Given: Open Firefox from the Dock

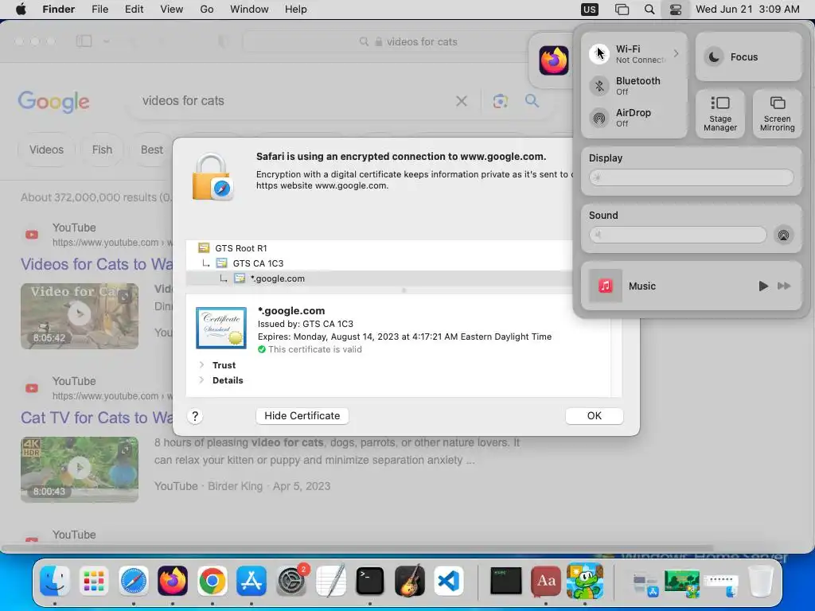Looking at the screenshot, I should pyautogui.click(x=173, y=580).
